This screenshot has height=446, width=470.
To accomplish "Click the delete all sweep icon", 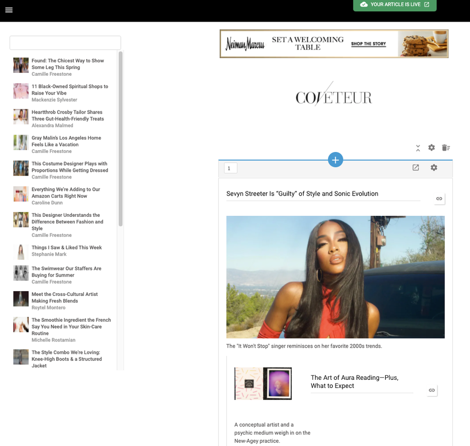I will point(446,148).
